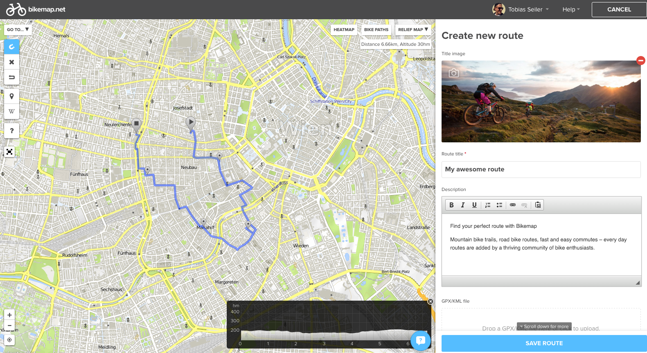Image resolution: width=647 pixels, height=353 pixels.
Task: Locate my position on map
Action: (x=9, y=340)
